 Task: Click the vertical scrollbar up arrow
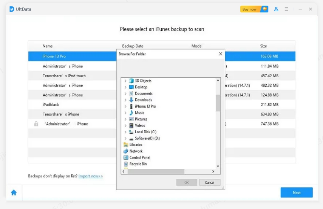tap(218, 81)
